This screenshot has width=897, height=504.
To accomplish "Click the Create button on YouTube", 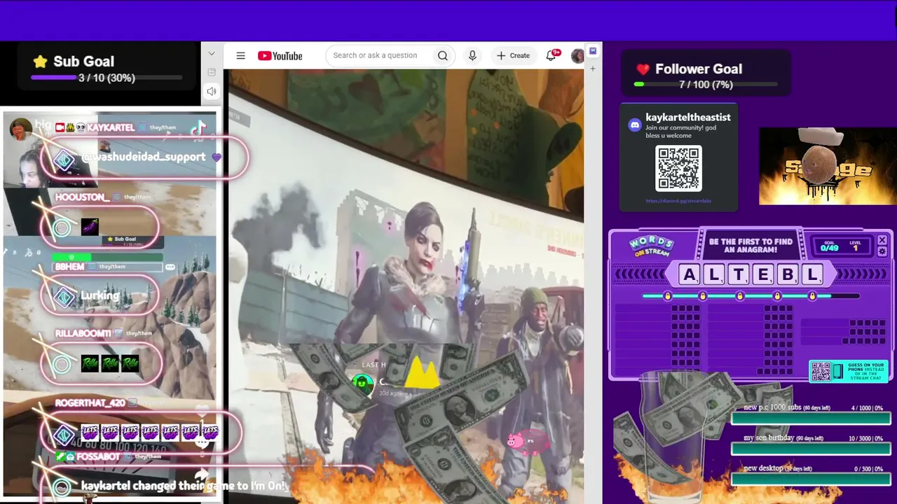I will click(513, 56).
